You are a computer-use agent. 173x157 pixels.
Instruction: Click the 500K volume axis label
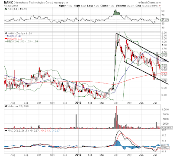coord(165,119)
